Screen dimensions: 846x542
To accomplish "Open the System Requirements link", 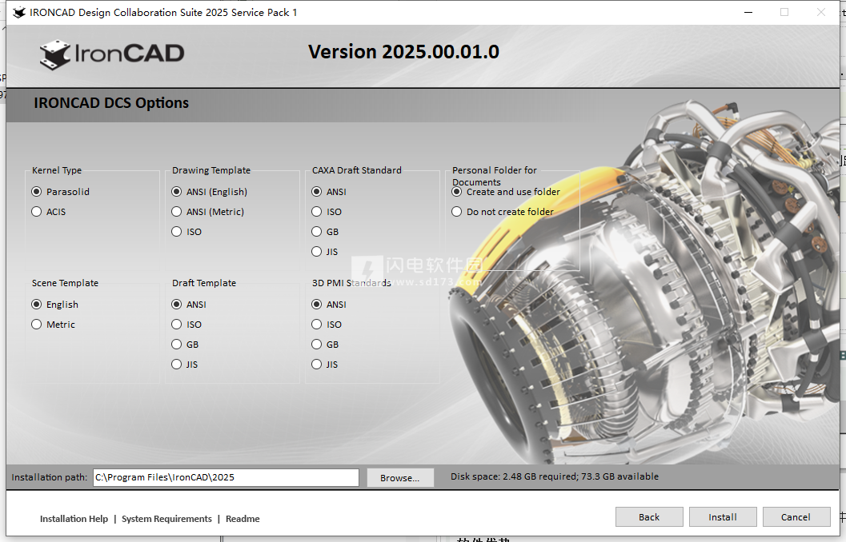I will (166, 519).
